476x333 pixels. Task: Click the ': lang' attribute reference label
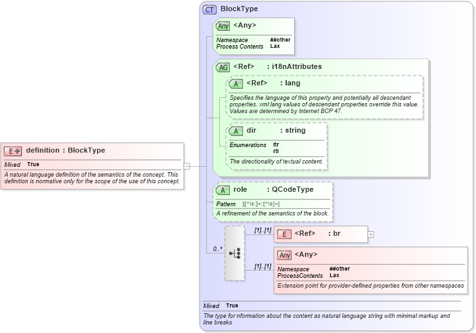(x=290, y=83)
